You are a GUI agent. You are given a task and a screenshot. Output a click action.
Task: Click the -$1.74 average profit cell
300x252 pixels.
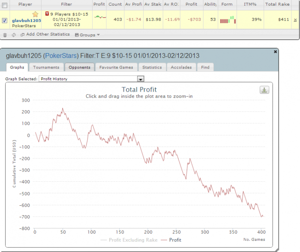[x=134, y=20]
